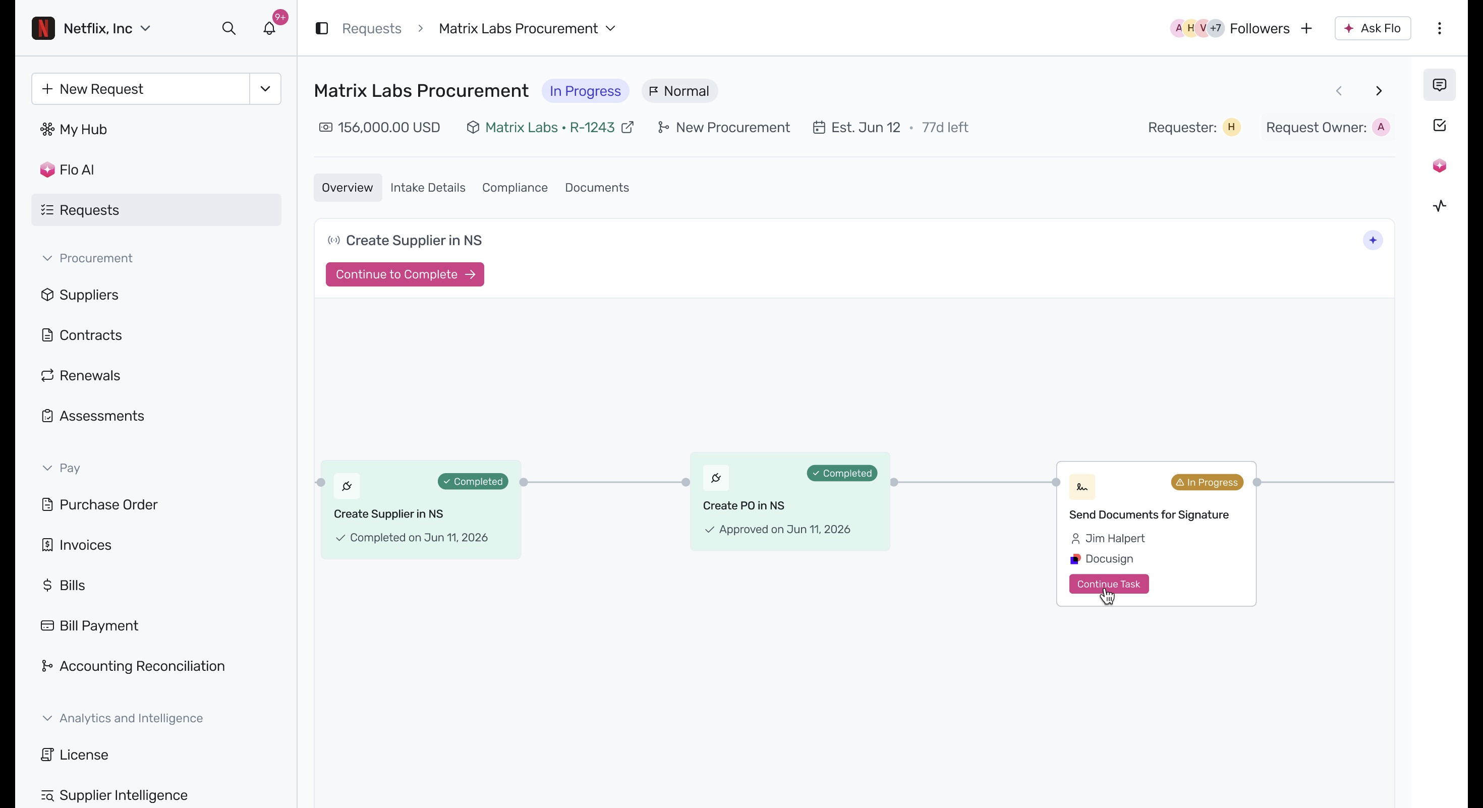Open the New Request dropdown arrow
1483x808 pixels.
click(265, 89)
